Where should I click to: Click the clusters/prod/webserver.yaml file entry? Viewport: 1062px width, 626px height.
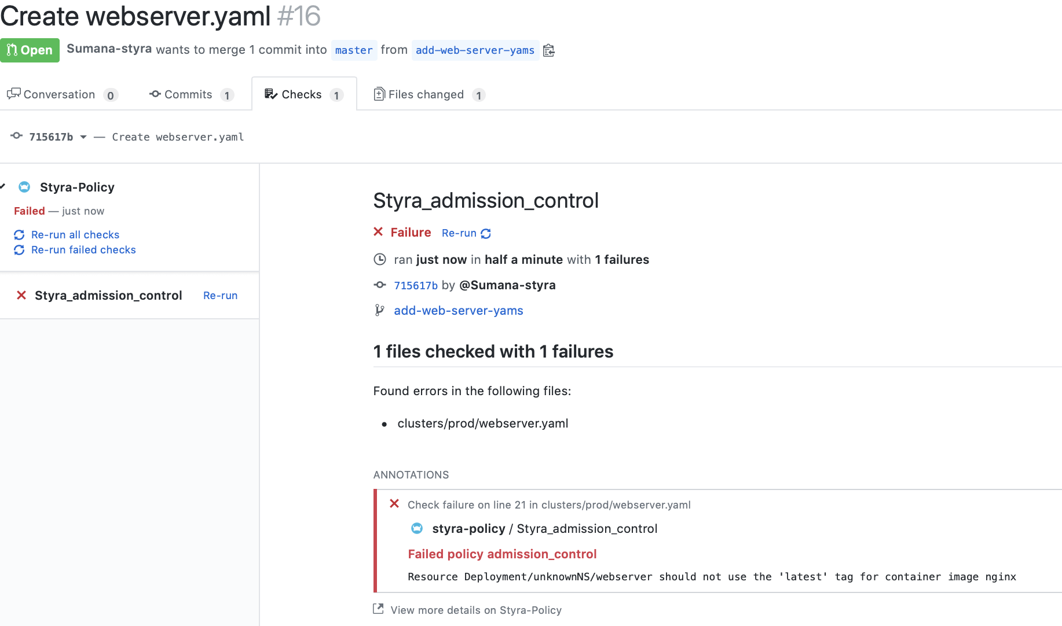[x=483, y=423]
